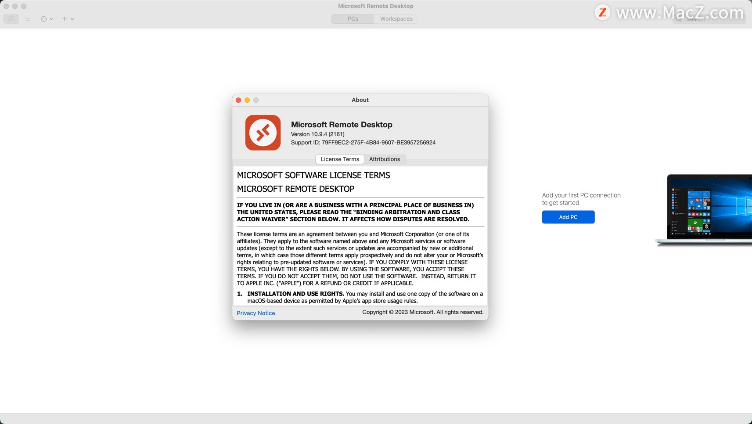Image resolution: width=752 pixels, height=424 pixels.
Task: Click the laptop illustration thumbnail
Action: point(704,210)
